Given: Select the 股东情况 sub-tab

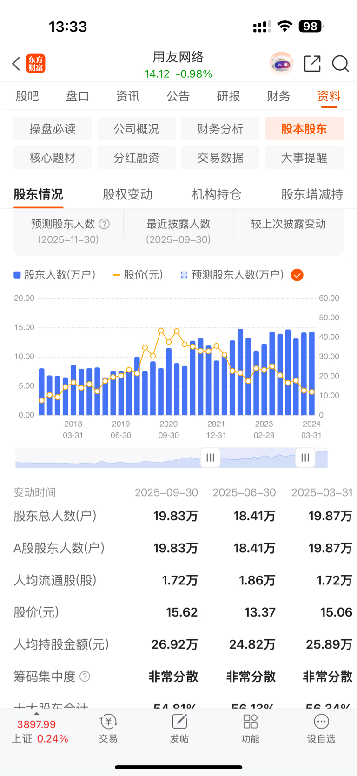Looking at the screenshot, I should point(38,194).
